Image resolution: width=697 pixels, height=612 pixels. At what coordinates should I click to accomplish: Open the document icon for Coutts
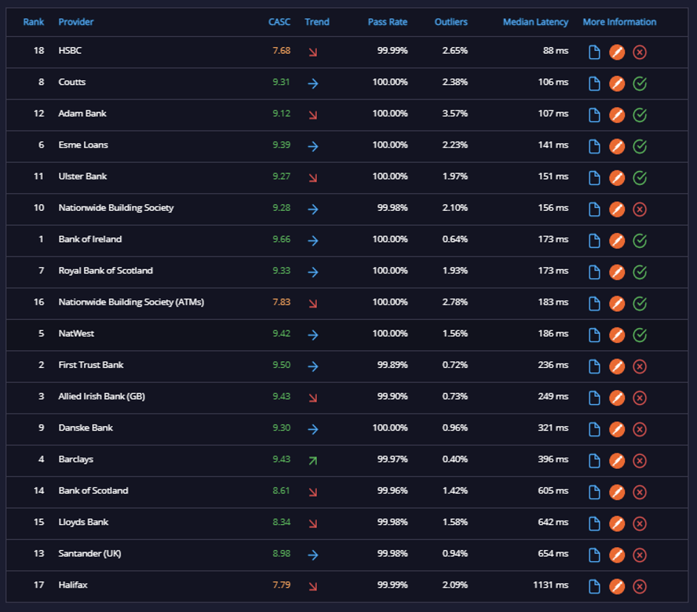tap(594, 83)
